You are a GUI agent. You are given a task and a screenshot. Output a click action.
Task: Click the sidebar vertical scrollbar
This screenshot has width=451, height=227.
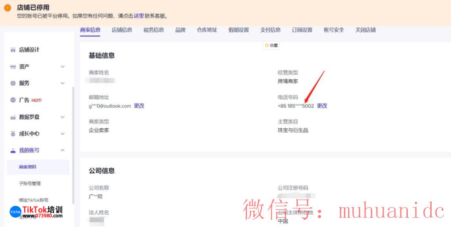(73, 145)
